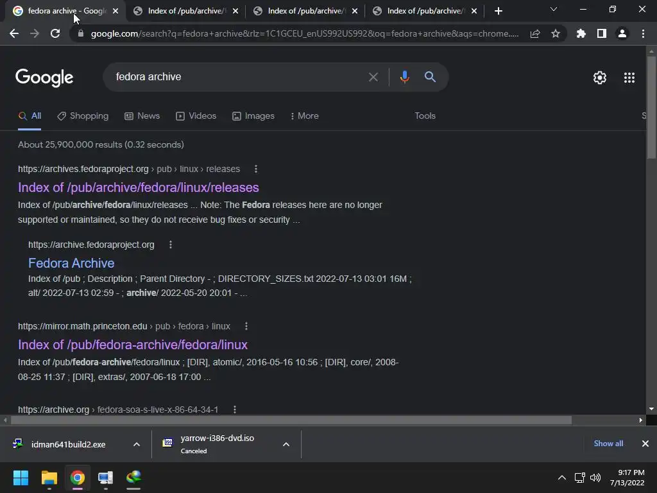Clear the search box with the X icon

coord(373,77)
